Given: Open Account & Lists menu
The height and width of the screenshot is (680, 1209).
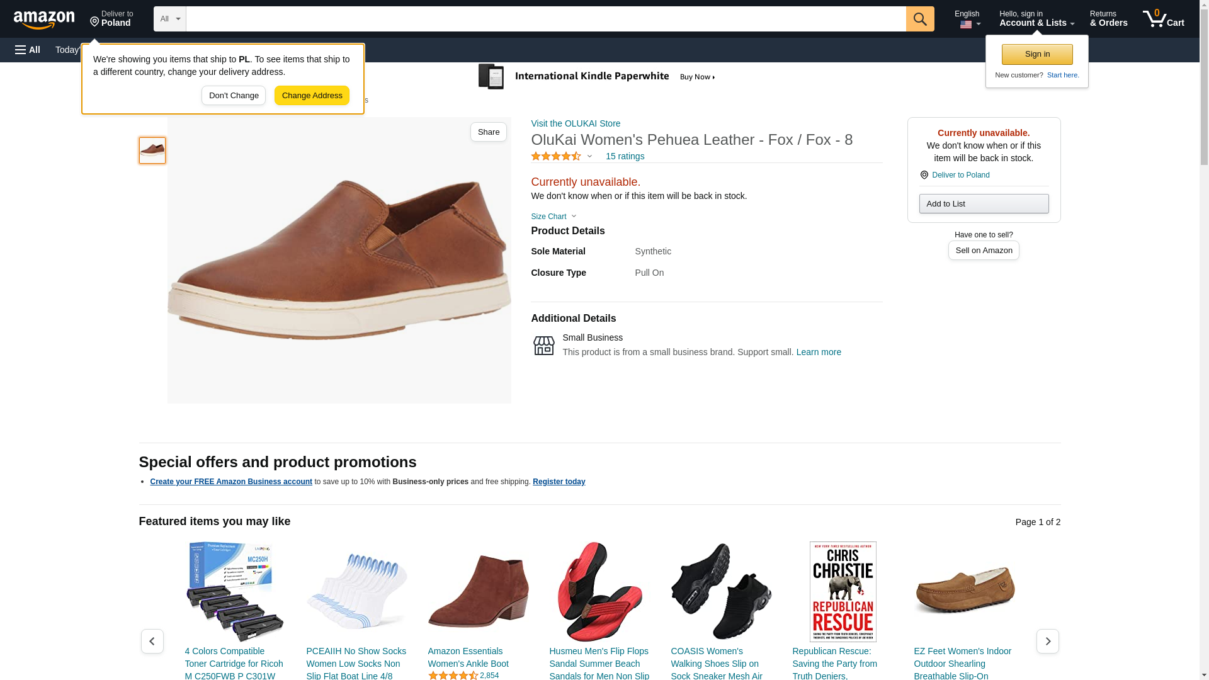Looking at the screenshot, I should (1036, 19).
